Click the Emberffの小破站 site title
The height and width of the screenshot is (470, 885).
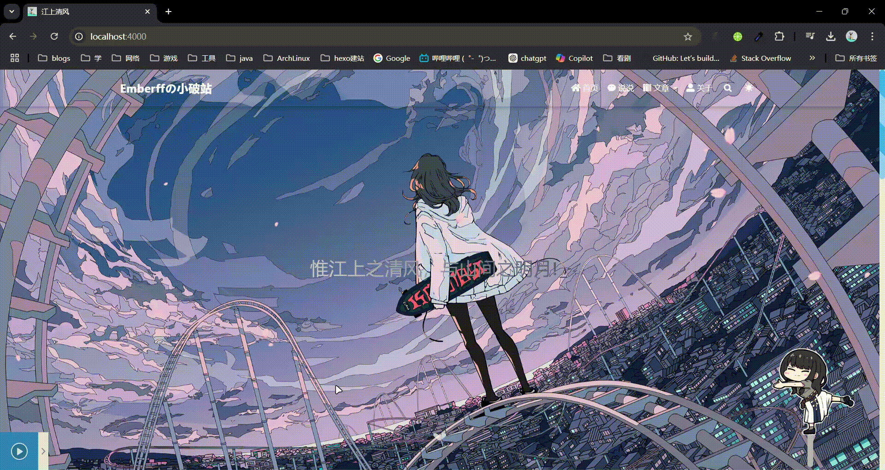(x=166, y=88)
